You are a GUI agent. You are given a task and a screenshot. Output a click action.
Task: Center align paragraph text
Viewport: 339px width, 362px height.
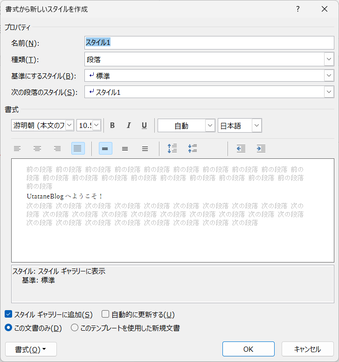click(x=37, y=149)
